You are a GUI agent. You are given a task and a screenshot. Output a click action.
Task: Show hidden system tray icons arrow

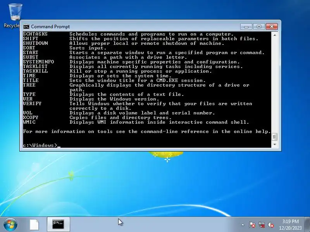(243, 225)
